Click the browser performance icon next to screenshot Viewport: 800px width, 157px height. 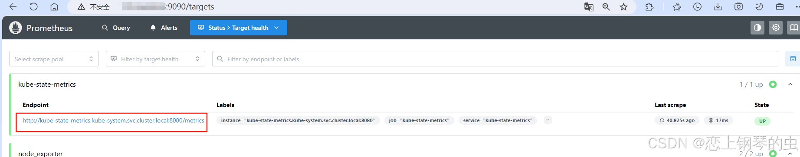point(759,7)
